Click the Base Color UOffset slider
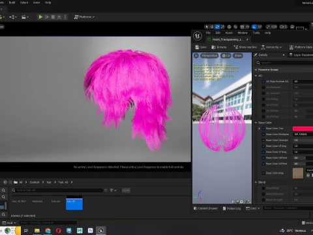 pyautogui.click(x=303, y=158)
